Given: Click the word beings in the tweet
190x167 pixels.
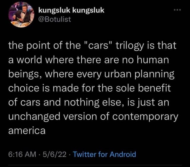Looking at the screenshot, I should (x=26, y=75).
